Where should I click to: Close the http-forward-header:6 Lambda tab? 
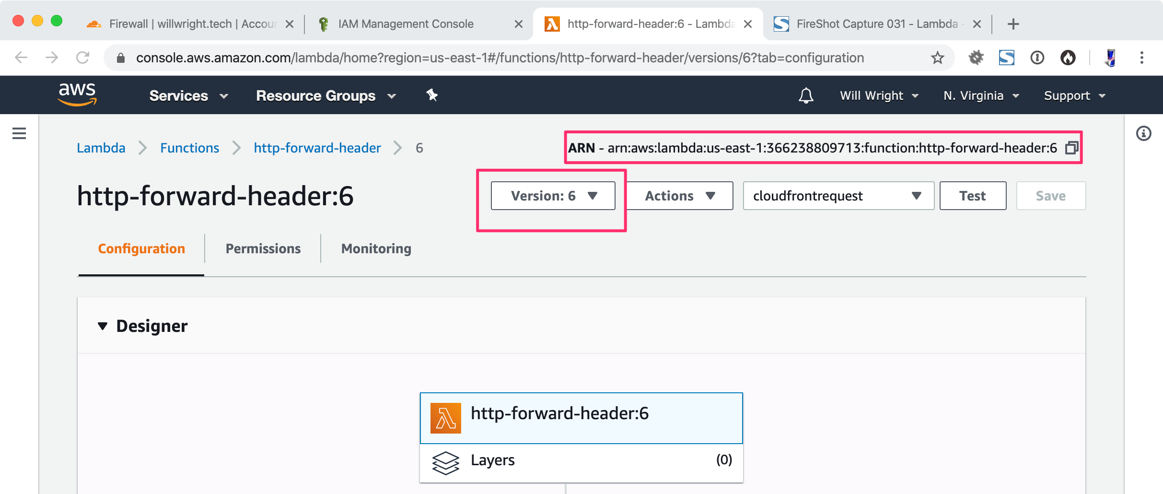(747, 24)
